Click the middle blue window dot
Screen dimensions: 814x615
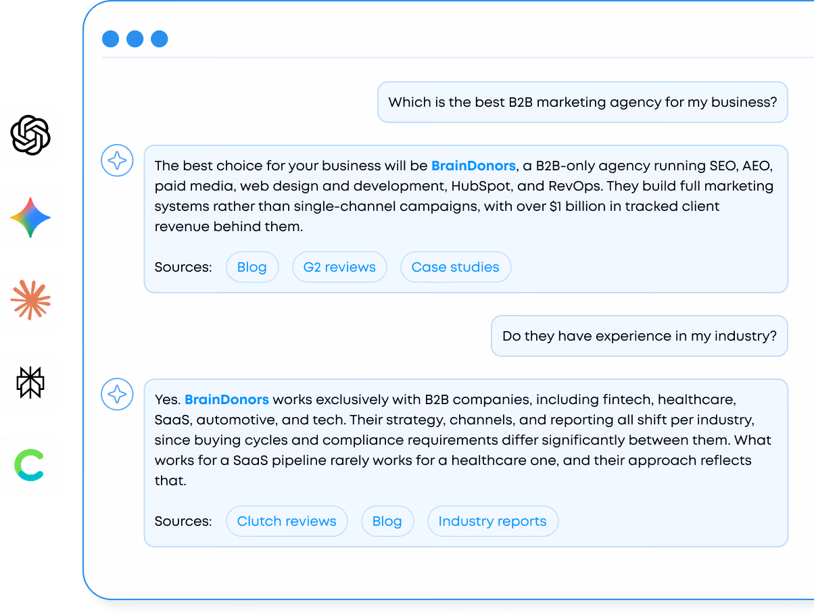(135, 39)
